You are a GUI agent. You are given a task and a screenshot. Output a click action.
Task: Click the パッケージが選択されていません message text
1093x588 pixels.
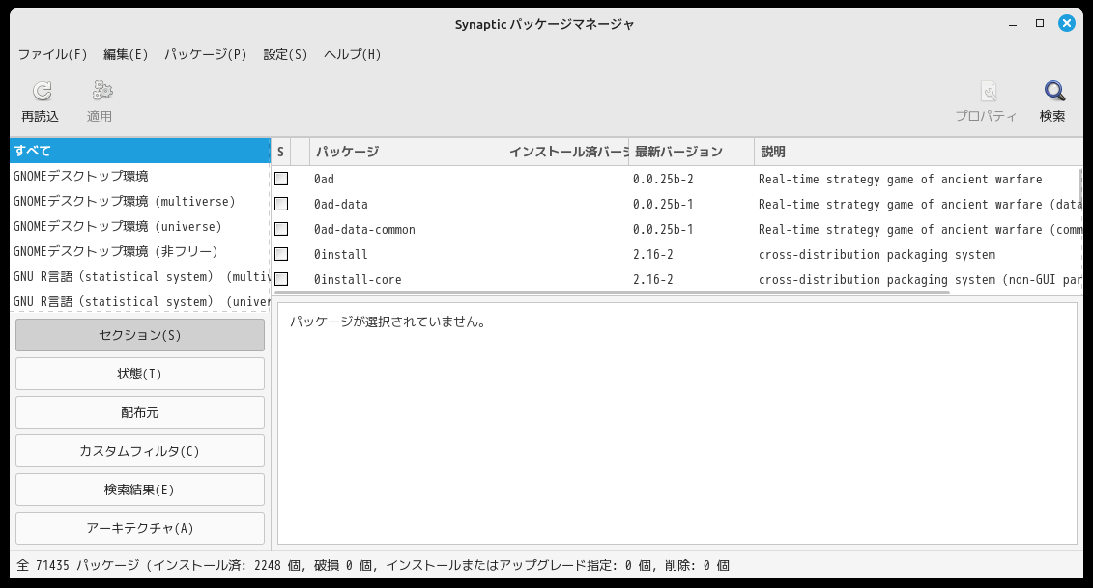coord(388,322)
